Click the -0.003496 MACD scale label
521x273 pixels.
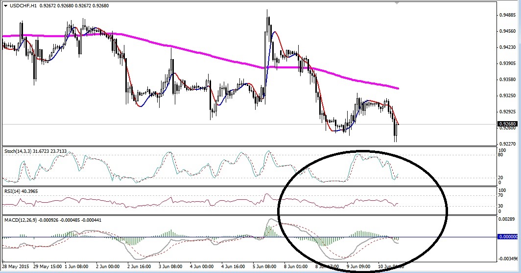click(508, 258)
